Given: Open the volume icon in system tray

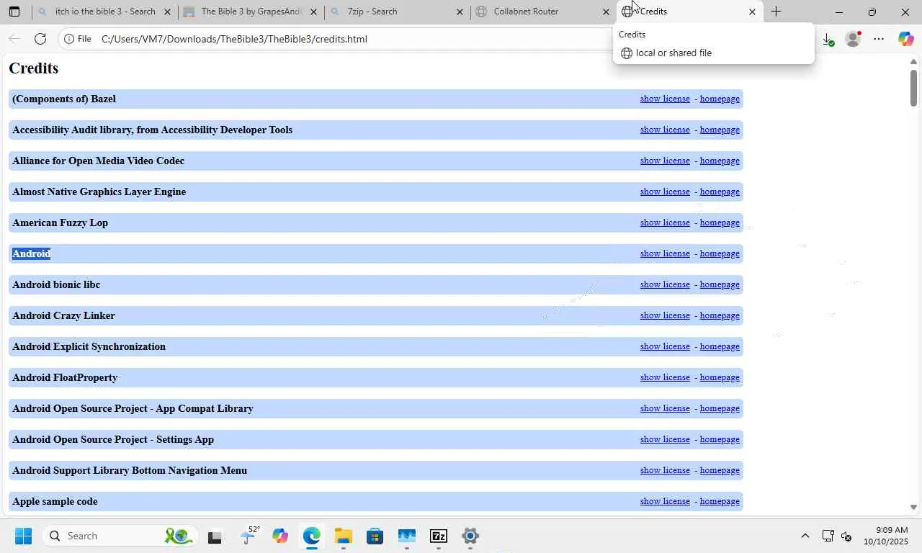Looking at the screenshot, I should tap(847, 536).
